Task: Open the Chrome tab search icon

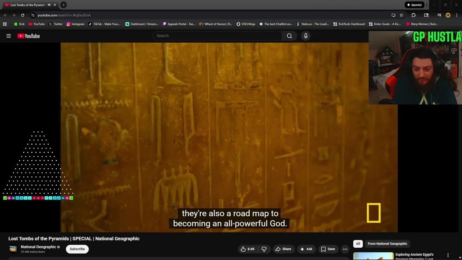Action: tap(426, 15)
